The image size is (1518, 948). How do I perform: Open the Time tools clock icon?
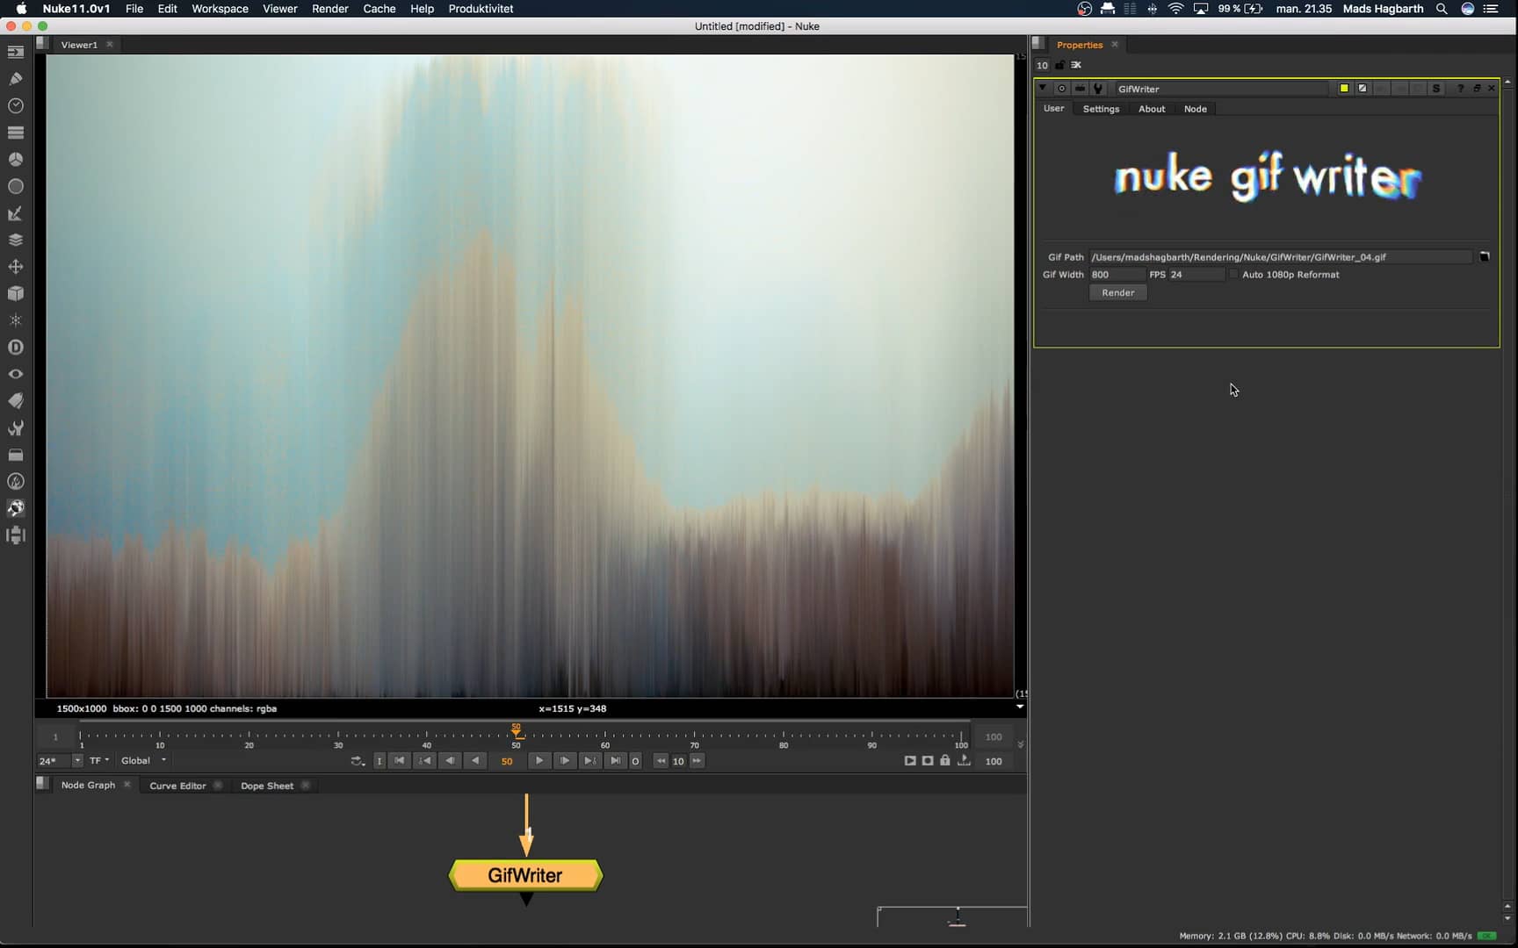coord(16,105)
